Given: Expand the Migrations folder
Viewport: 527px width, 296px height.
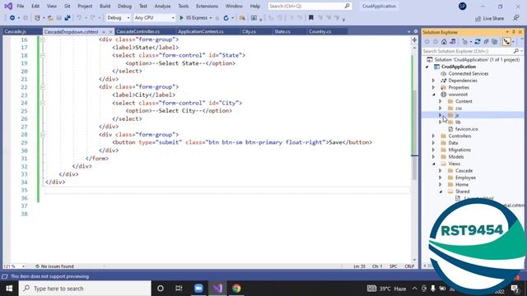Looking at the screenshot, I should pyautogui.click(x=434, y=150).
